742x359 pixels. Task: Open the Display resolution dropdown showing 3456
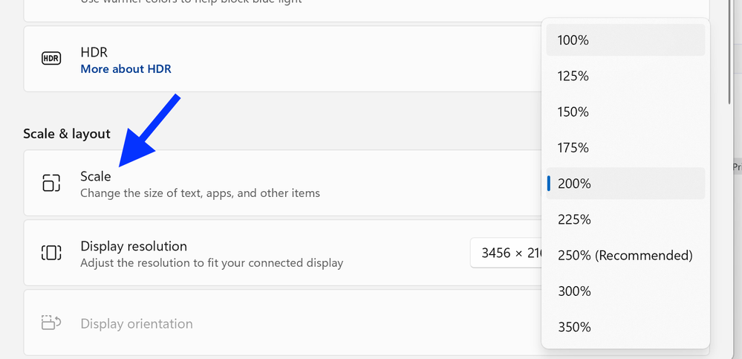click(507, 253)
